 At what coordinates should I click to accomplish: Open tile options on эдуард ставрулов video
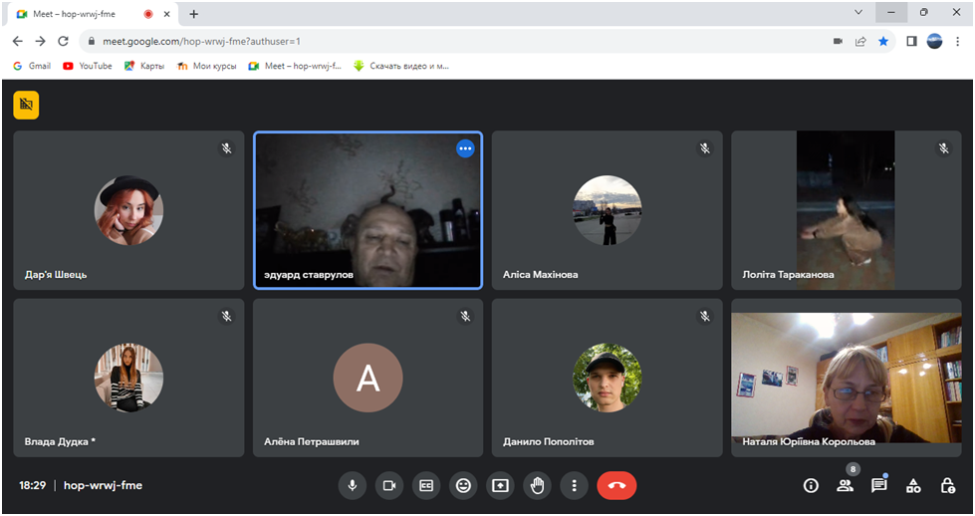(x=466, y=148)
